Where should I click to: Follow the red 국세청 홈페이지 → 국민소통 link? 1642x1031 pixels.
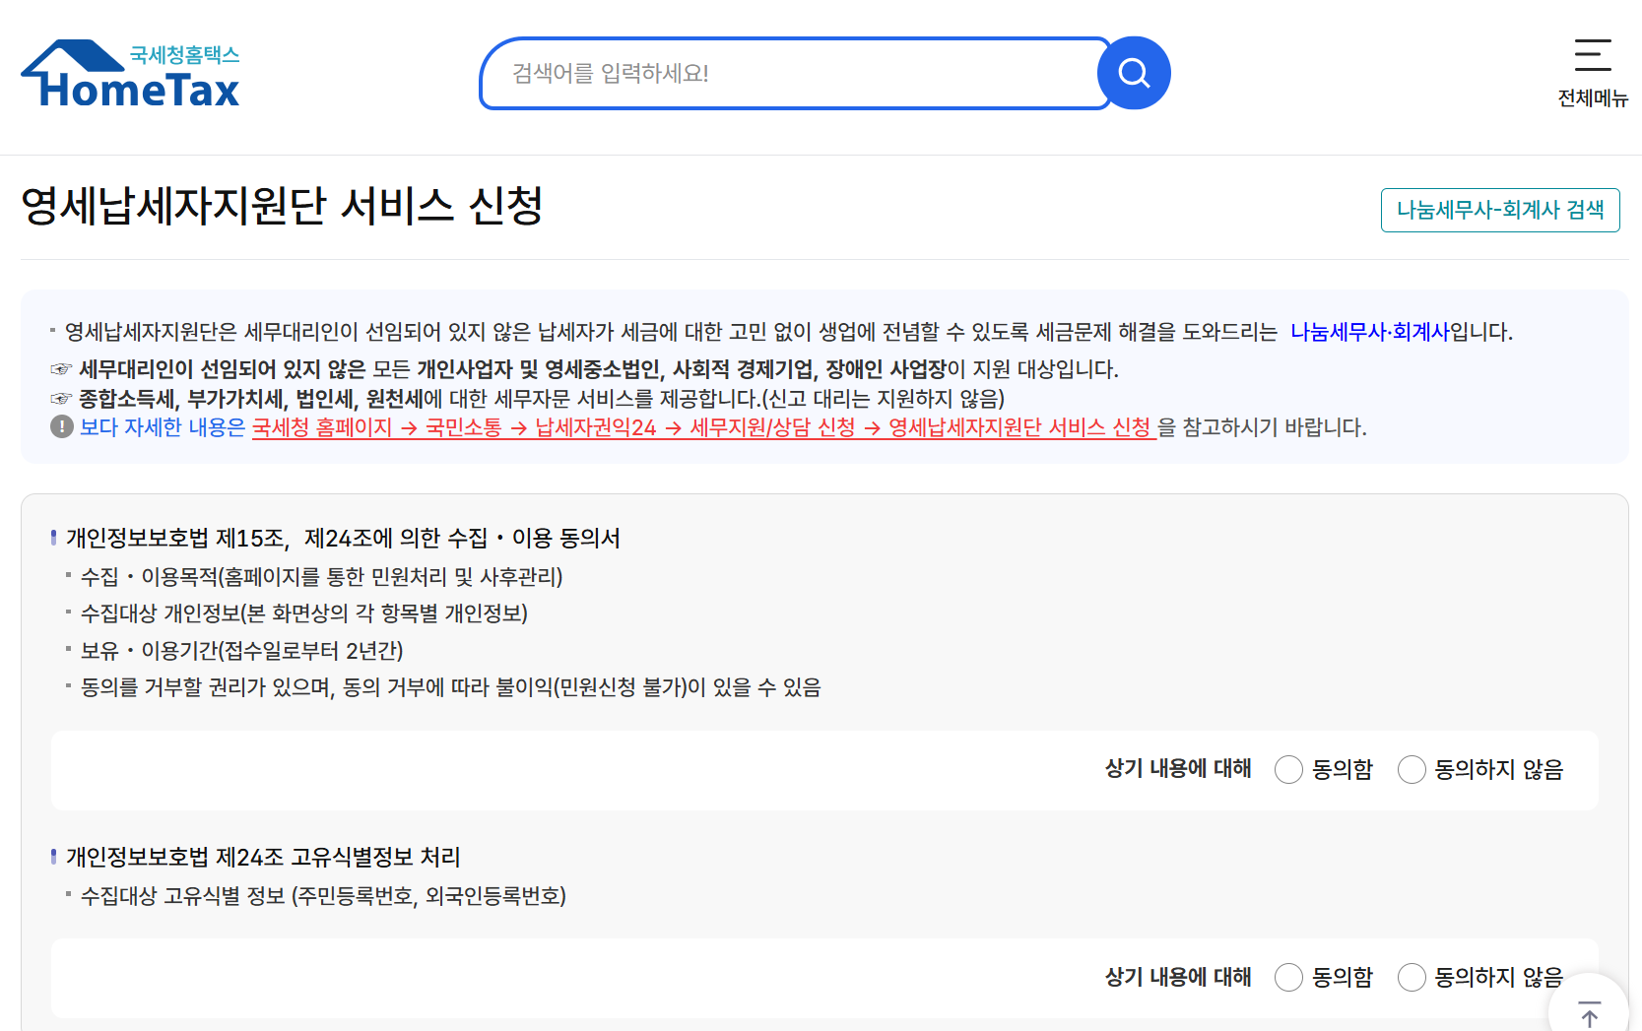click(x=704, y=427)
